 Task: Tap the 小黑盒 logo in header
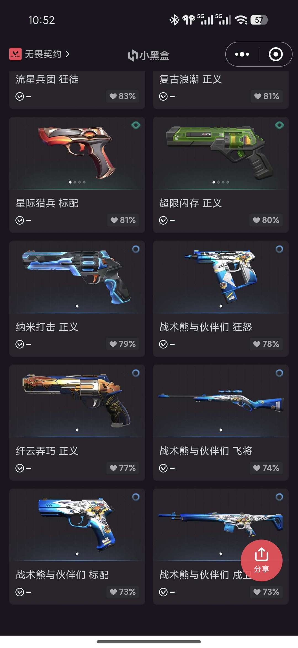149,55
